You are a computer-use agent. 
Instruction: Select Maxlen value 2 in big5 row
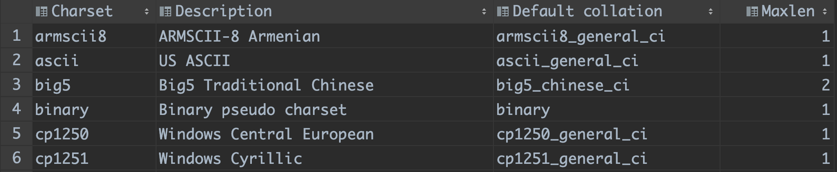825,85
